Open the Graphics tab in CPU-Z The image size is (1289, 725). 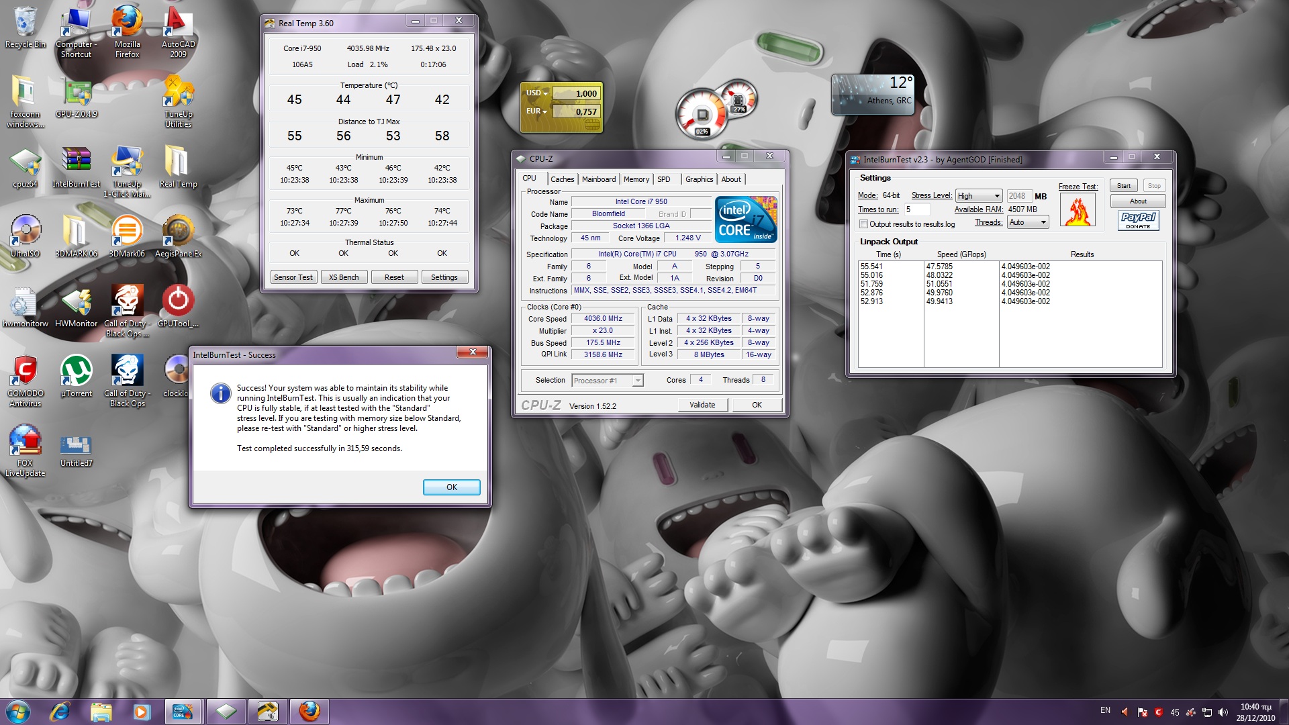click(699, 179)
